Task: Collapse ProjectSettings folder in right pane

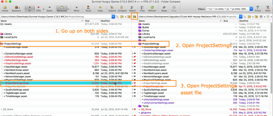Action: pos(140,44)
